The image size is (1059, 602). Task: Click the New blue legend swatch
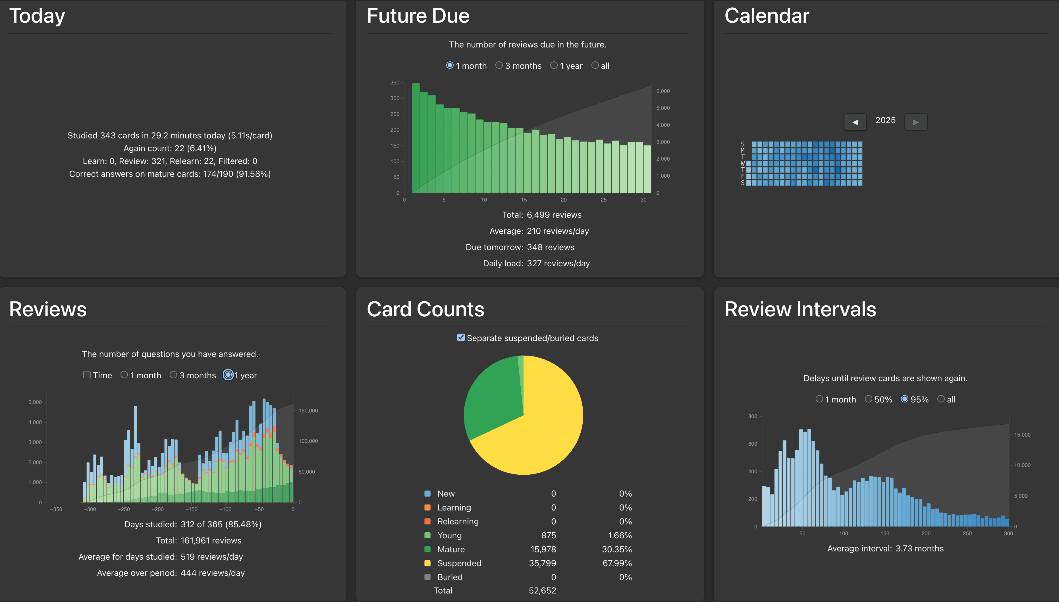[427, 493]
